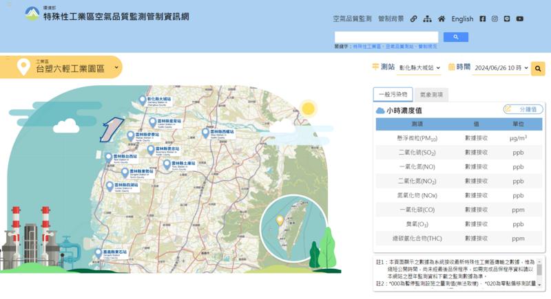Open the 管制背景 menu
This screenshot has height=299, width=551.
click(x=391, y=19)
